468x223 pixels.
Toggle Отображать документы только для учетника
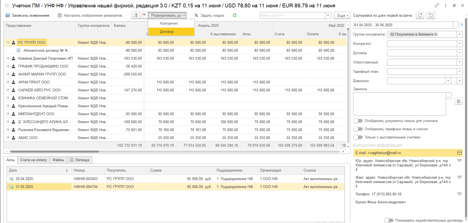[x=358, y=121]
